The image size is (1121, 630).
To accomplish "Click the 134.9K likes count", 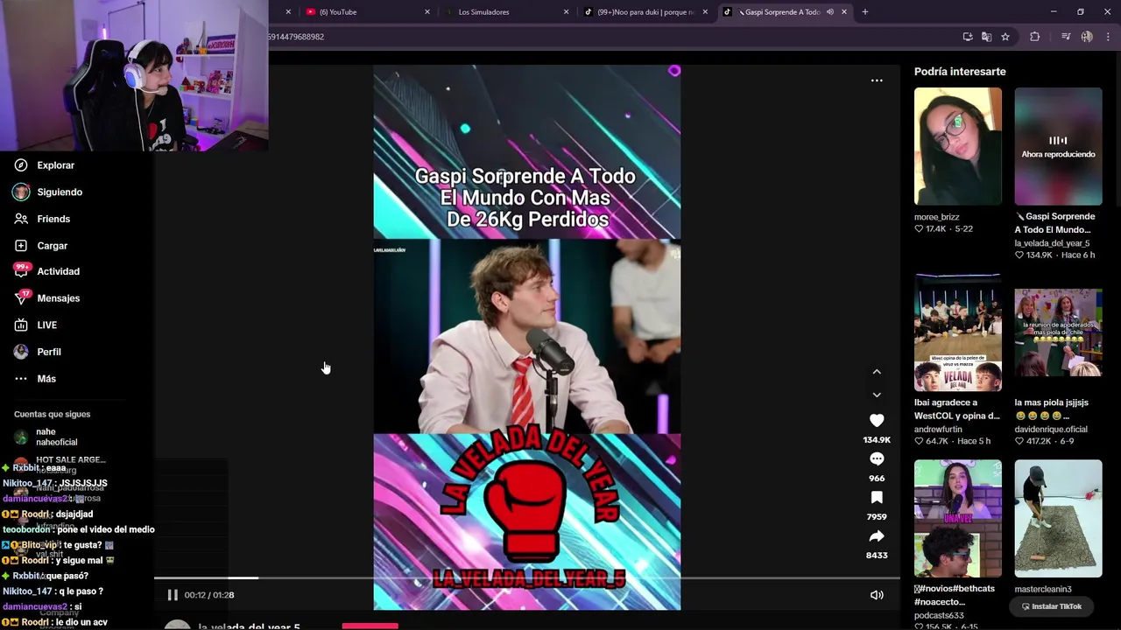I will click(877, 440).
